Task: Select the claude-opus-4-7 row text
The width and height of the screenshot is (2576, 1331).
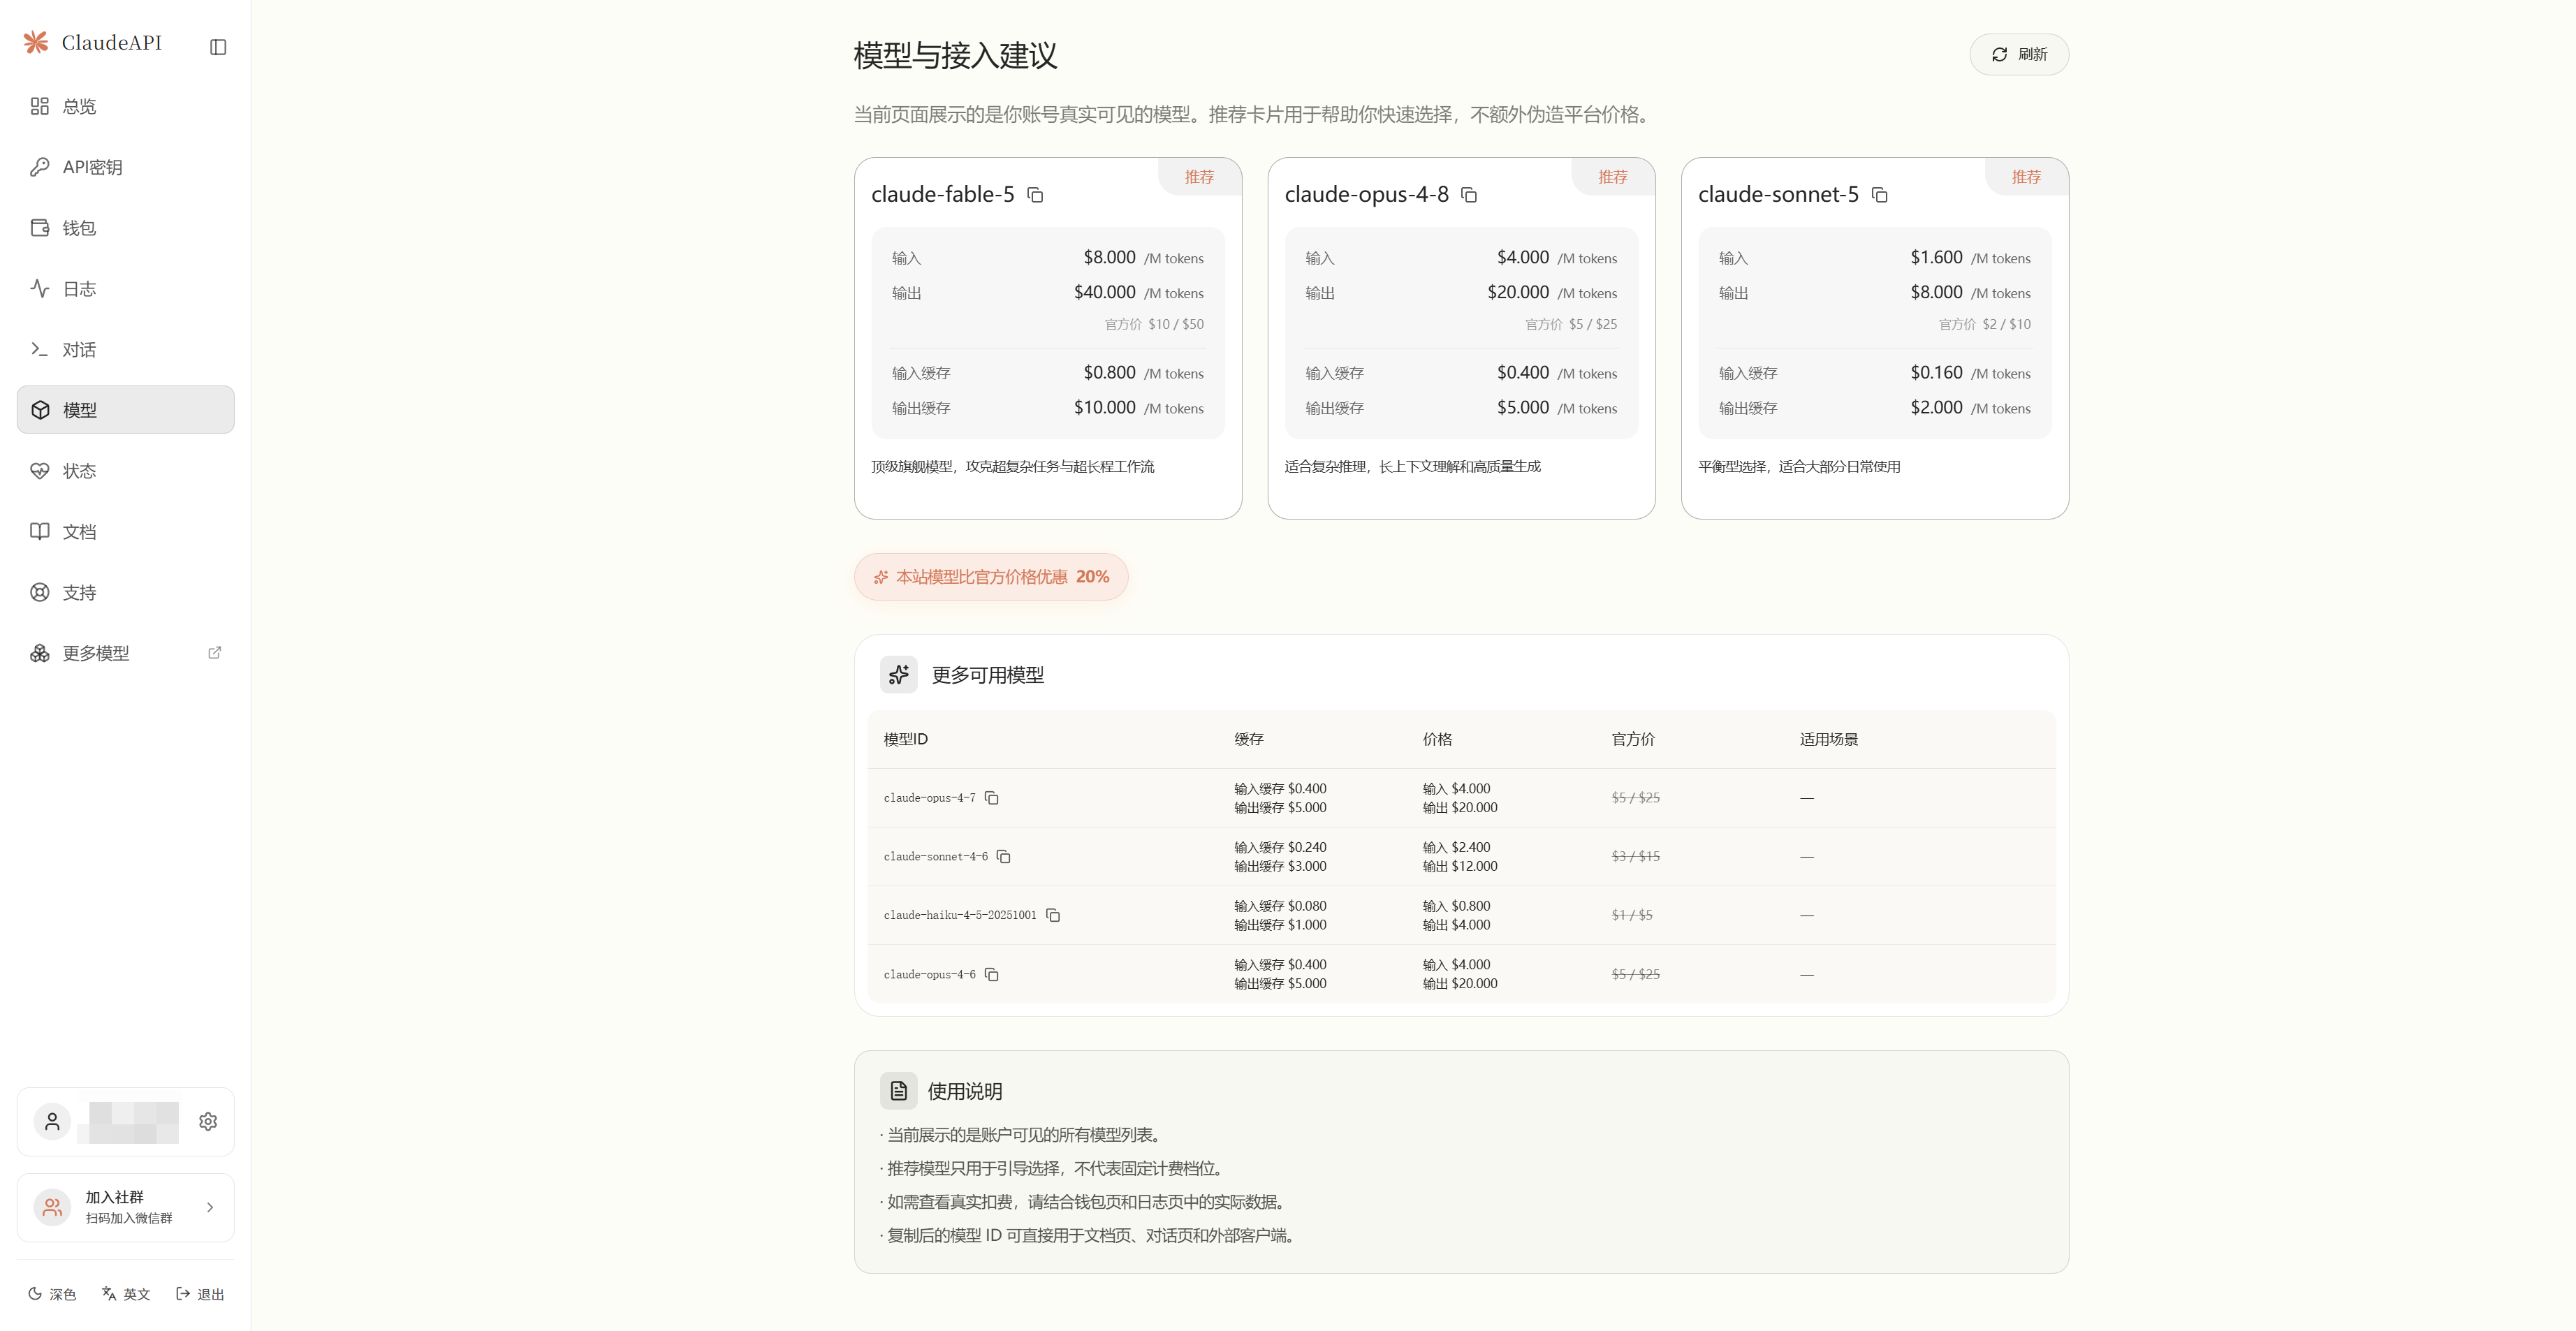Action: coord(929,798)
